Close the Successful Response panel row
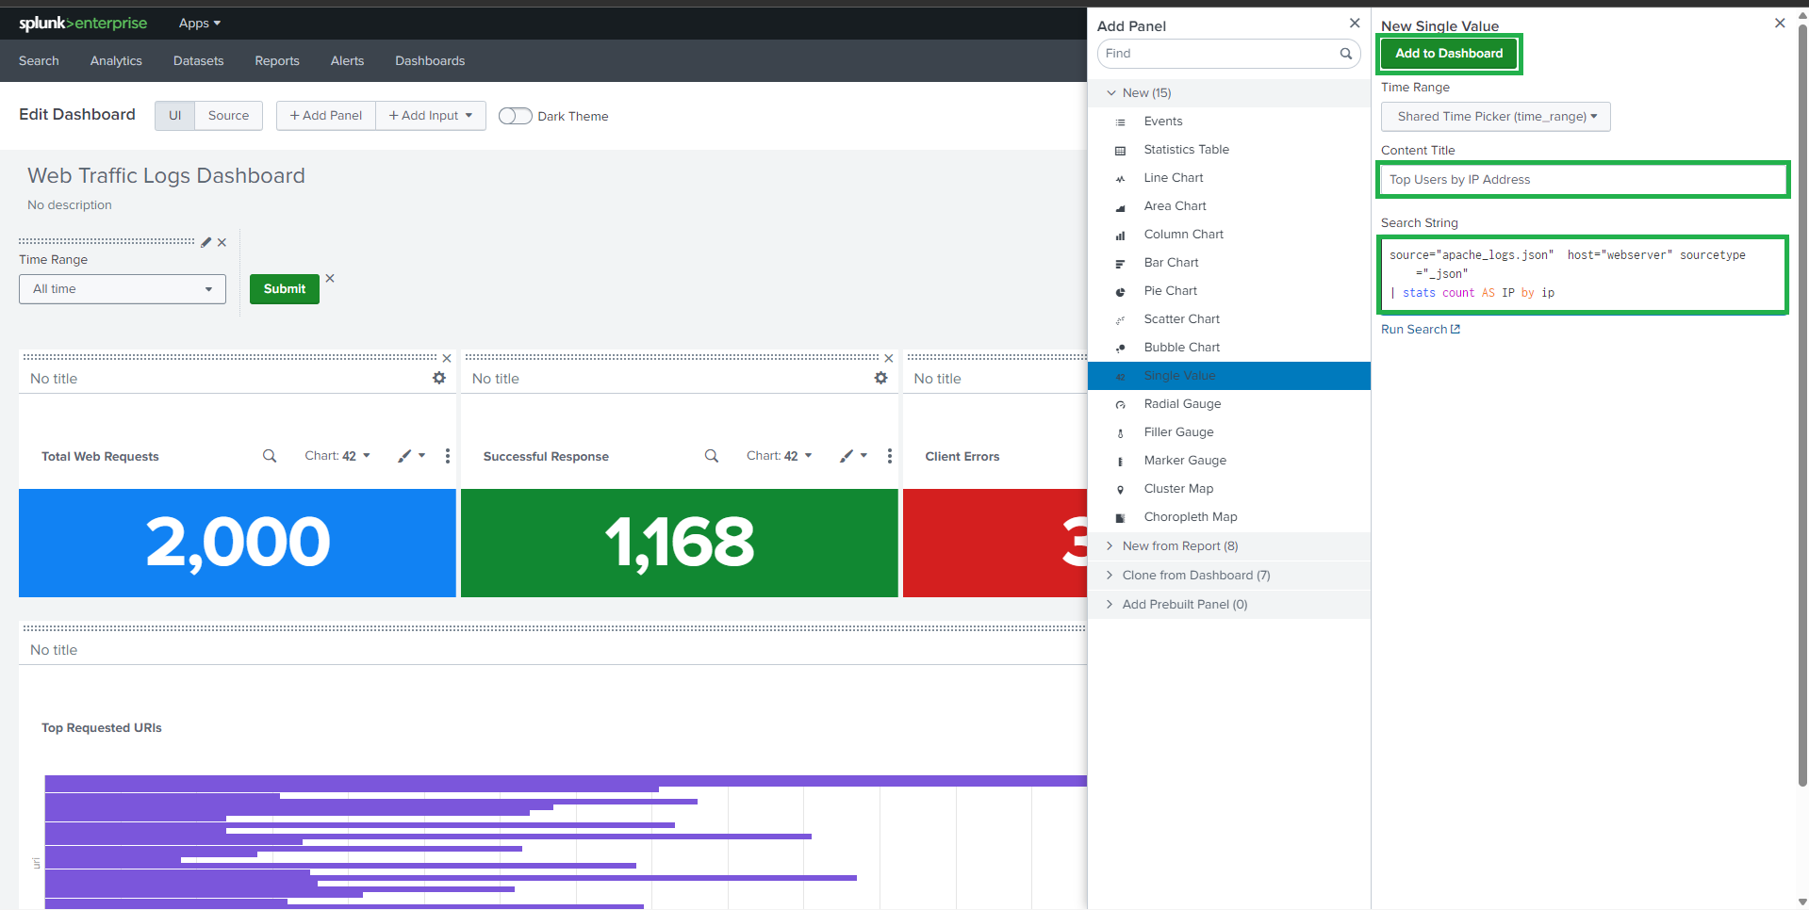 (x=888, y=358)
